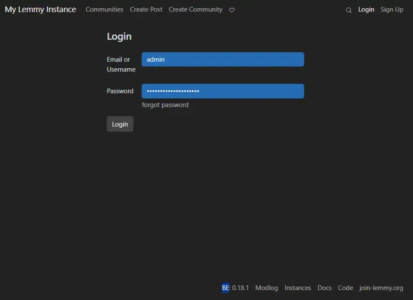This screenshot has width=413, height=300.
Task: Click the forgot password link
Action: pyautogui.click(x=165, y=105)
